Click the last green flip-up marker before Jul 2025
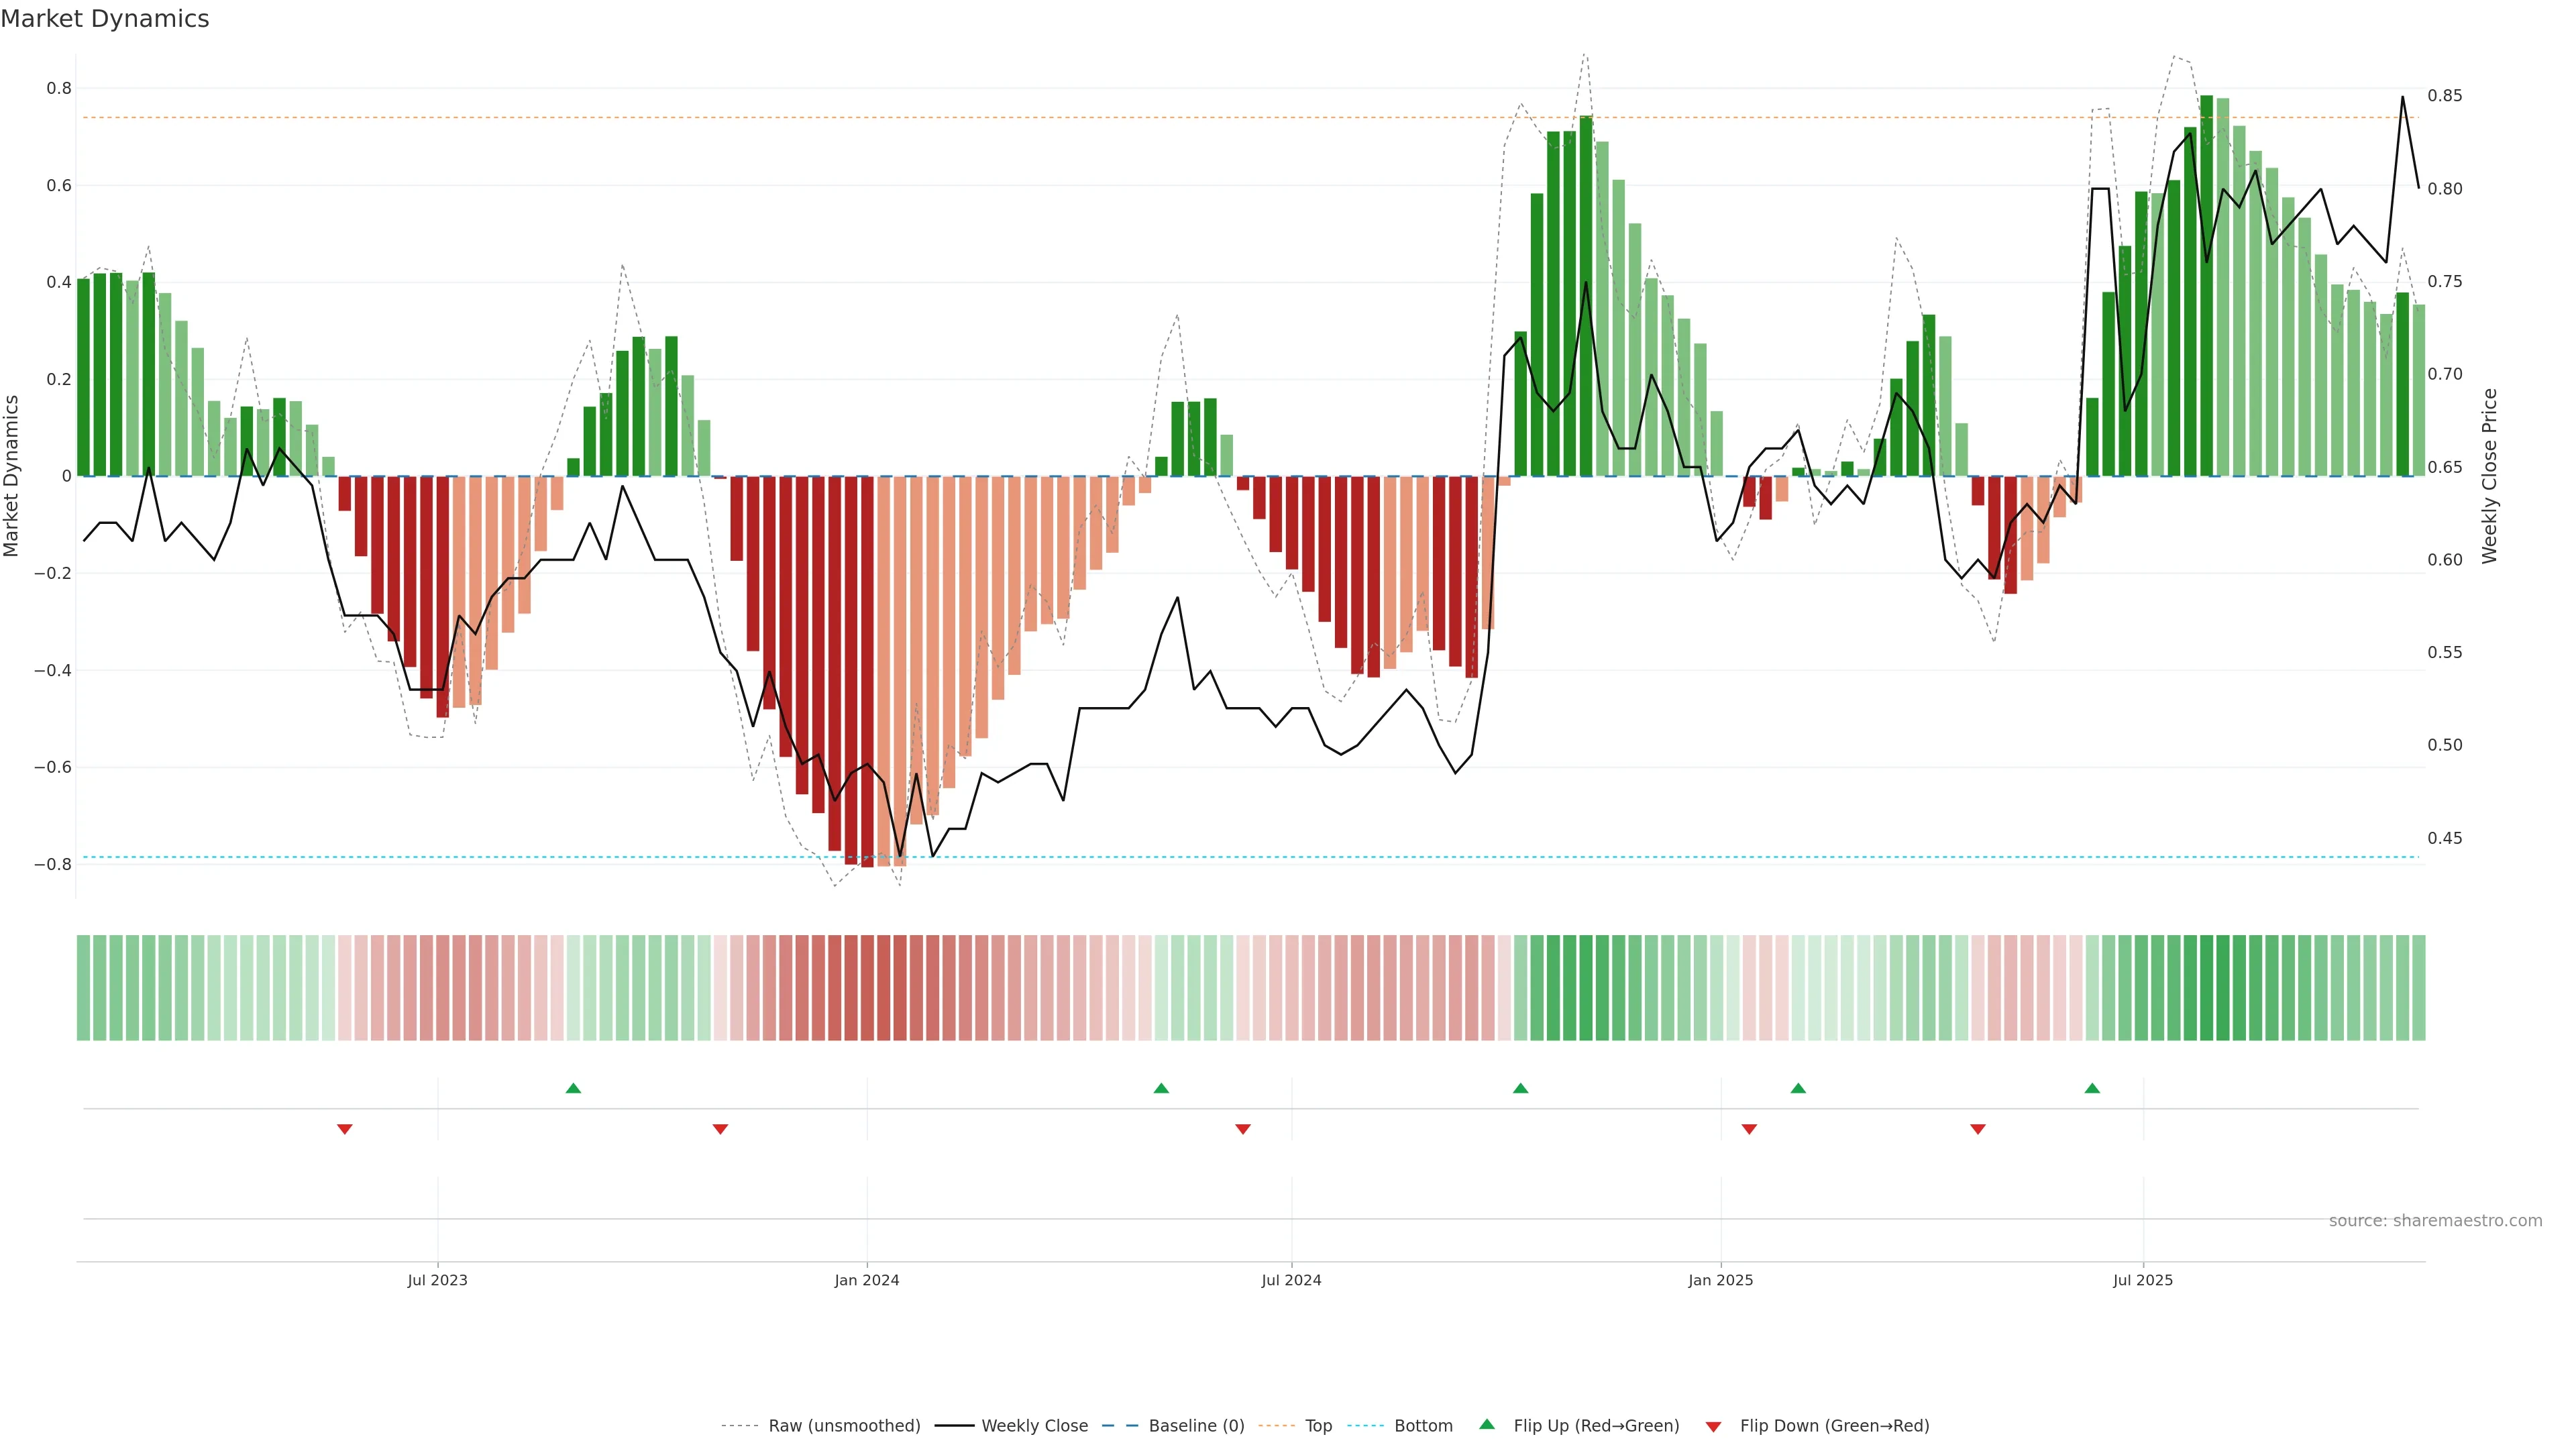This screenshot has width=2576, height=1449. pyautogui.click(x=2092, y=1088)
